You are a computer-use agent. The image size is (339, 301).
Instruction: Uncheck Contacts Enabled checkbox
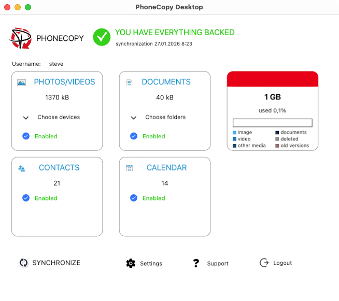point(26,198)
